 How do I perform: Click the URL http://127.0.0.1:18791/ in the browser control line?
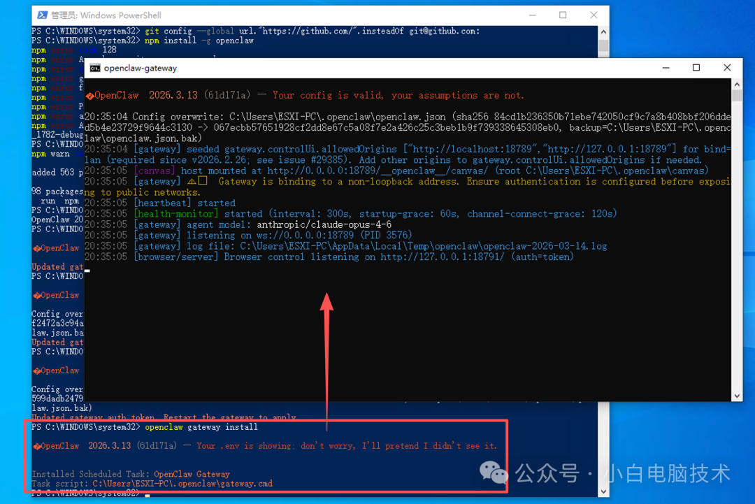[x=442, y=257]
